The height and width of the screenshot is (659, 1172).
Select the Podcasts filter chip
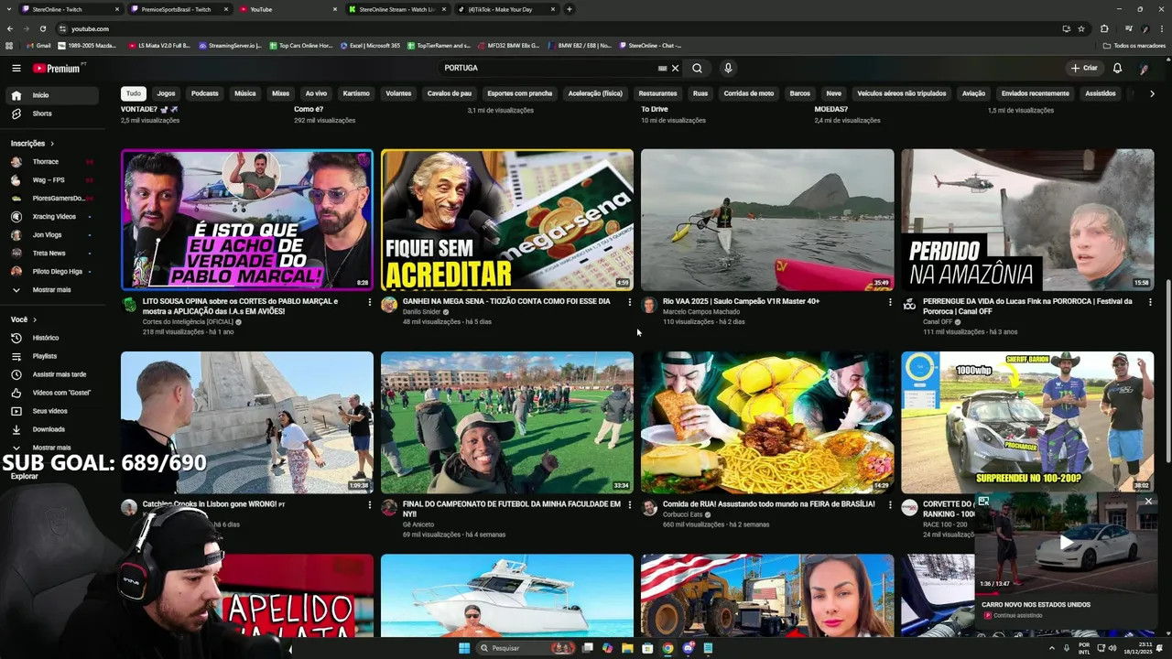coord(205,93)
